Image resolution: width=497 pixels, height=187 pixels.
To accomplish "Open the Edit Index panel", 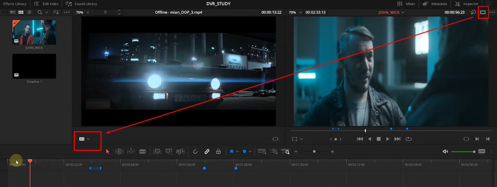I will click(x=46, y=4).
